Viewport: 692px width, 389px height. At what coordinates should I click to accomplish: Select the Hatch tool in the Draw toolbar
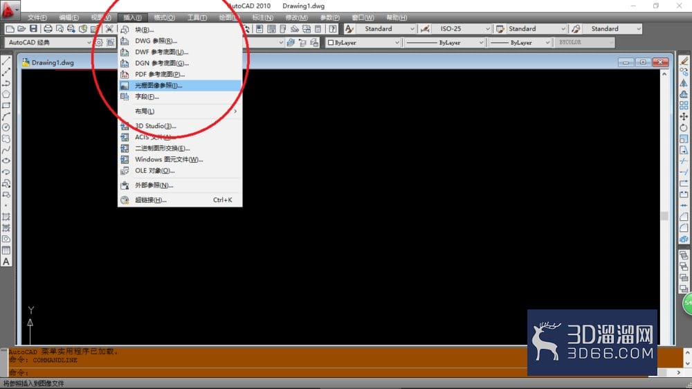(6, 217)
